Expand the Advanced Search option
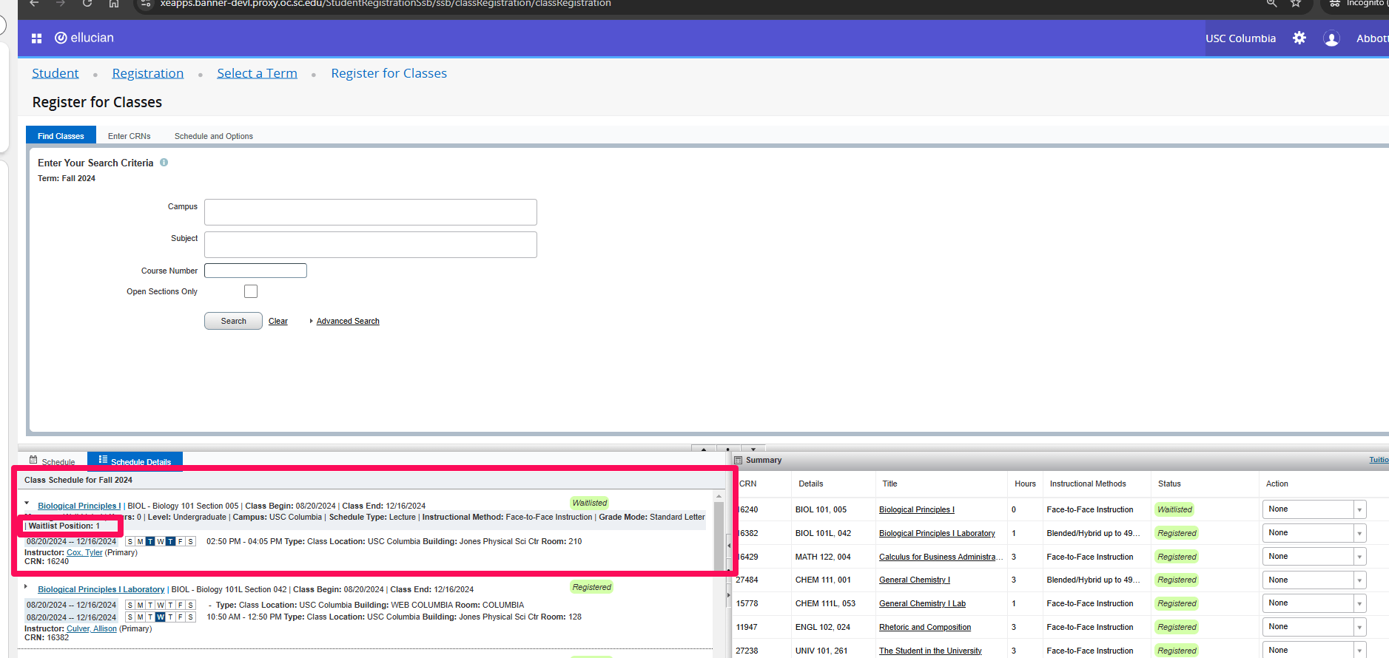The image size is (1389, 658). pyautogui.click(x=347, y=321)
